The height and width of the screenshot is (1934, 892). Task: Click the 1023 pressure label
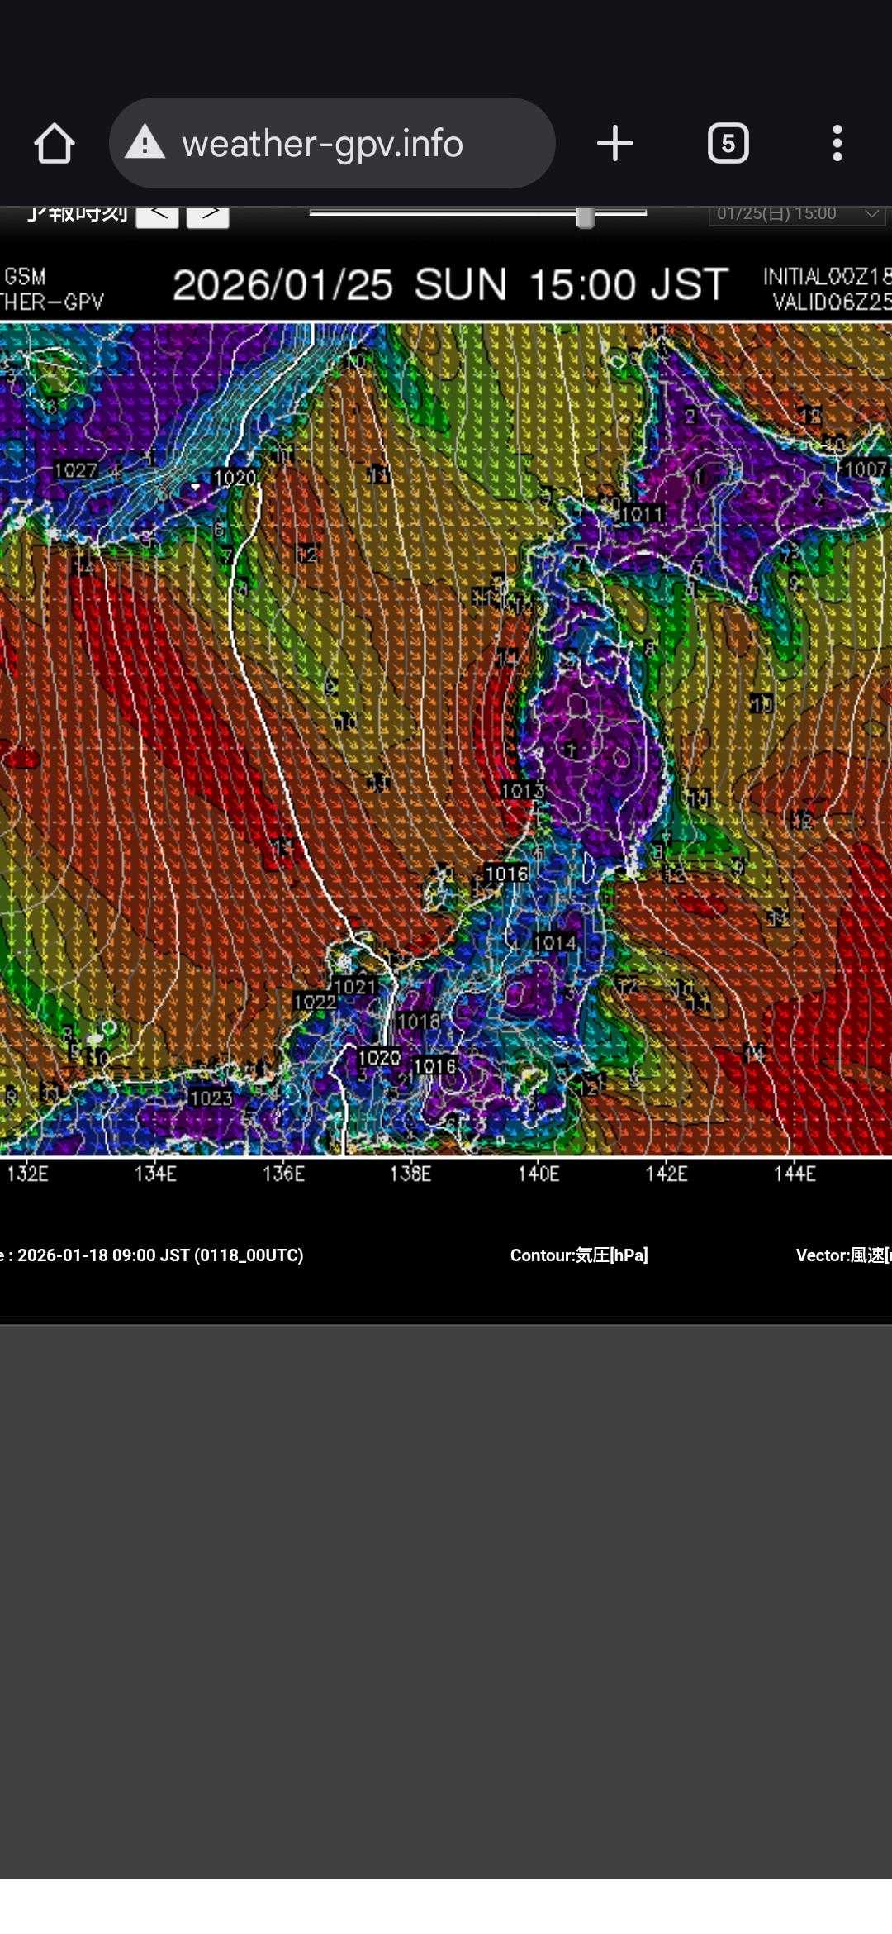211,1098
